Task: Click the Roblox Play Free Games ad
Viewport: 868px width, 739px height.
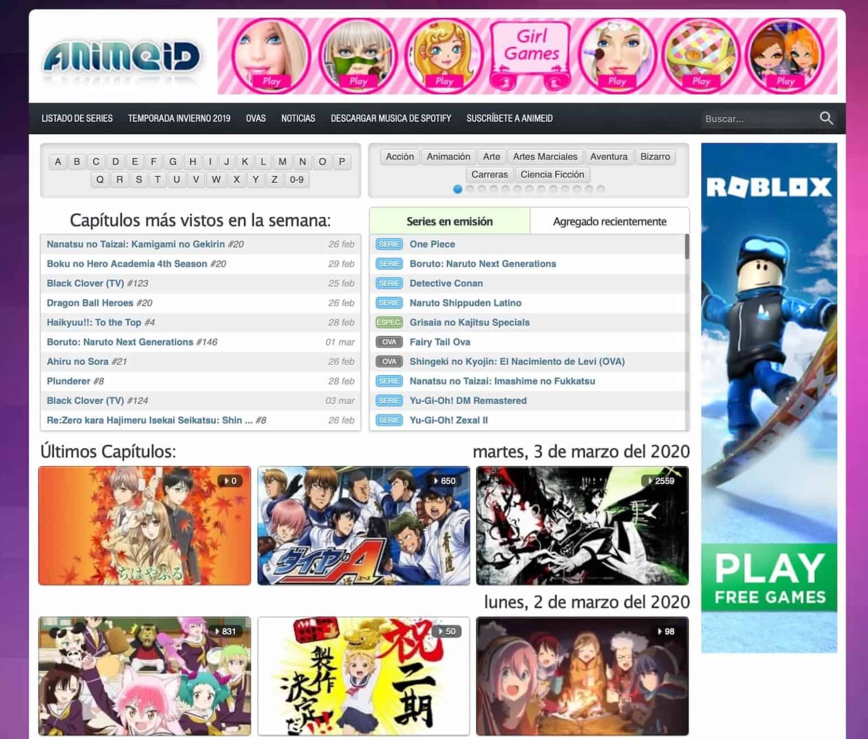Action: (769, 398)
